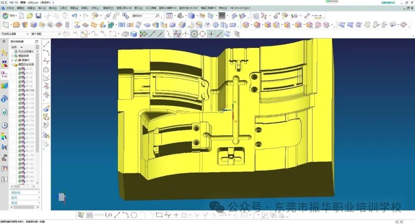The height and width of the screenshot is (224, 415).
Task: Toggle the checkbox for Body (44)
Action: (20, 172)
